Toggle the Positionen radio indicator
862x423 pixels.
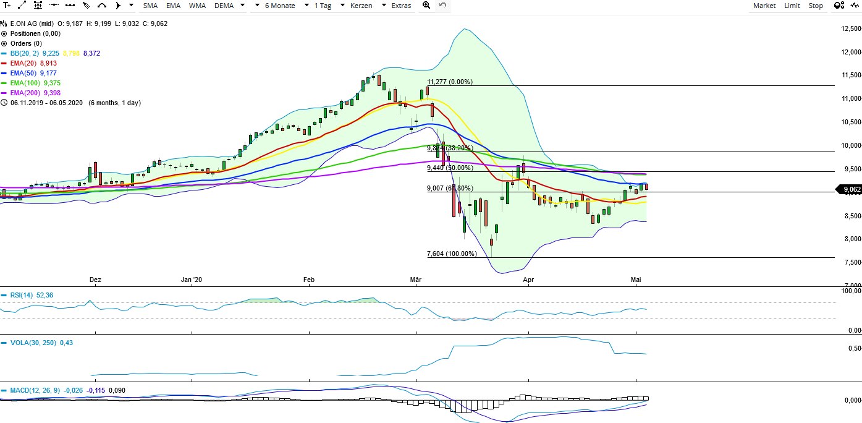click(x=4, y=33)
